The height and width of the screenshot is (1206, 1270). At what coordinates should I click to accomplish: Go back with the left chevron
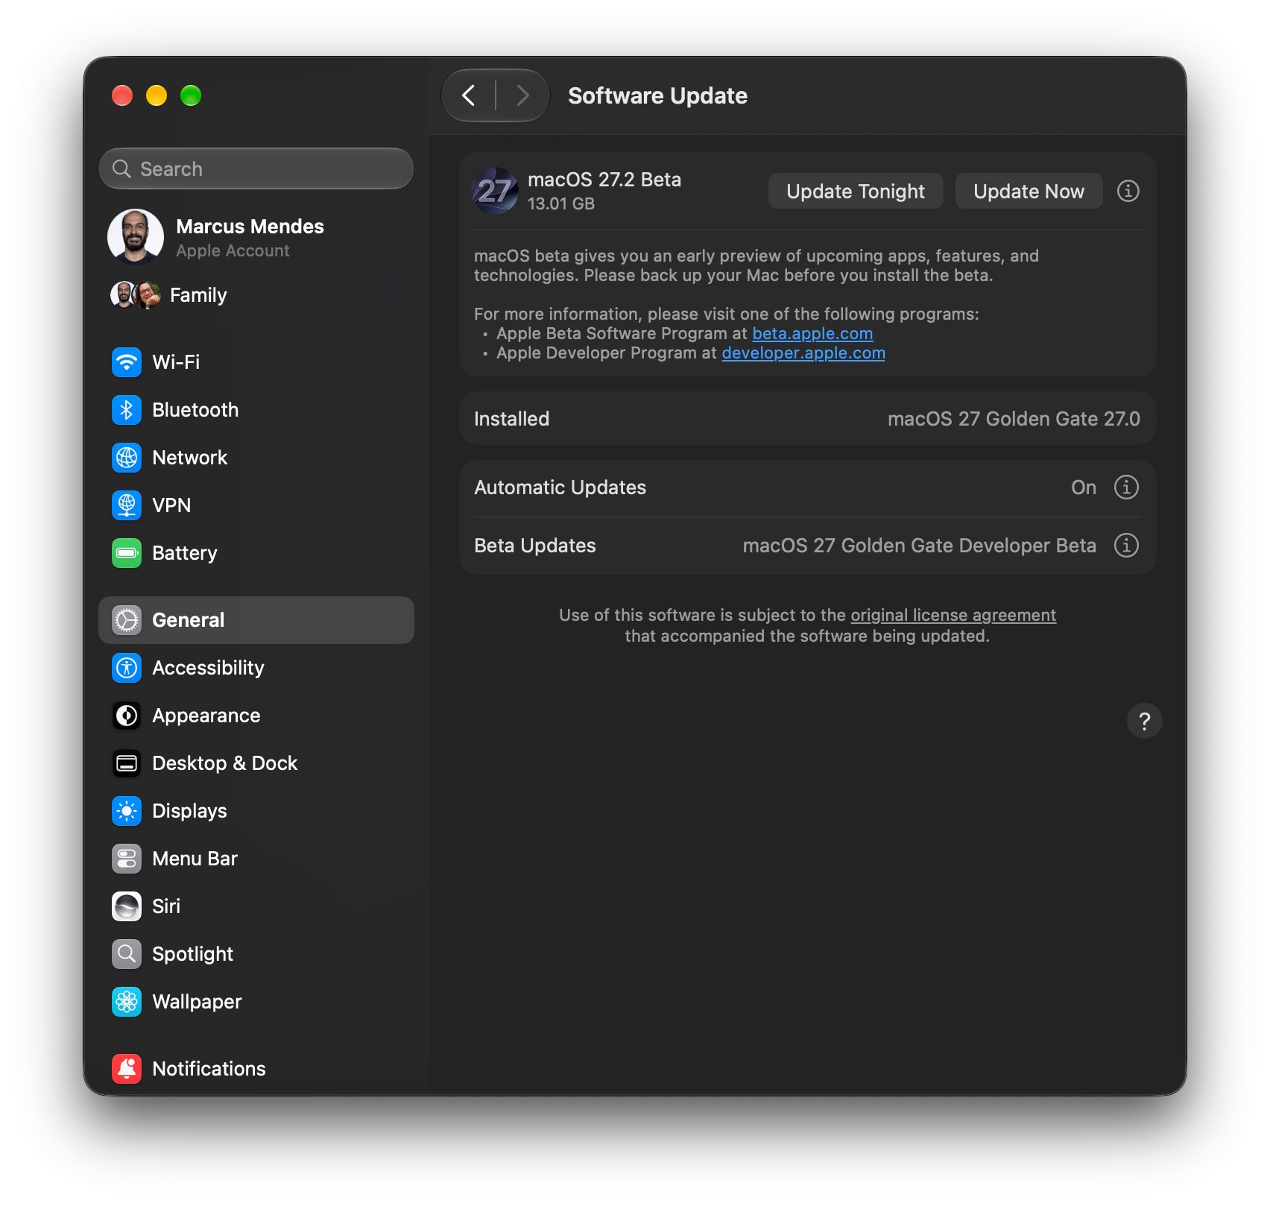[x=469, y=95]
